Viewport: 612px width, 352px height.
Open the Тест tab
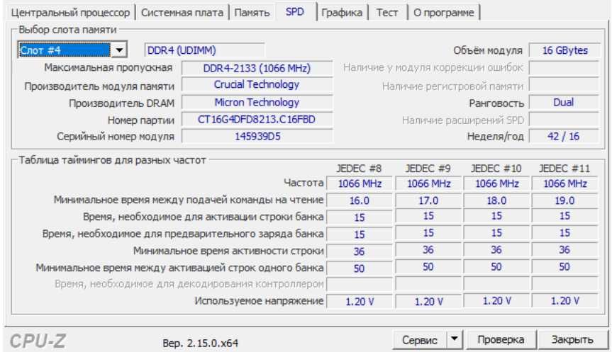386,13
